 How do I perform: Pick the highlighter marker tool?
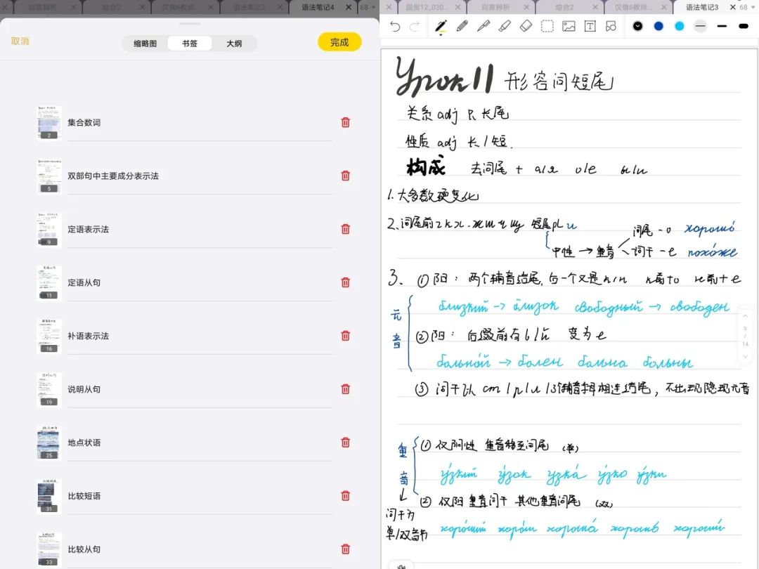point(505,27)
